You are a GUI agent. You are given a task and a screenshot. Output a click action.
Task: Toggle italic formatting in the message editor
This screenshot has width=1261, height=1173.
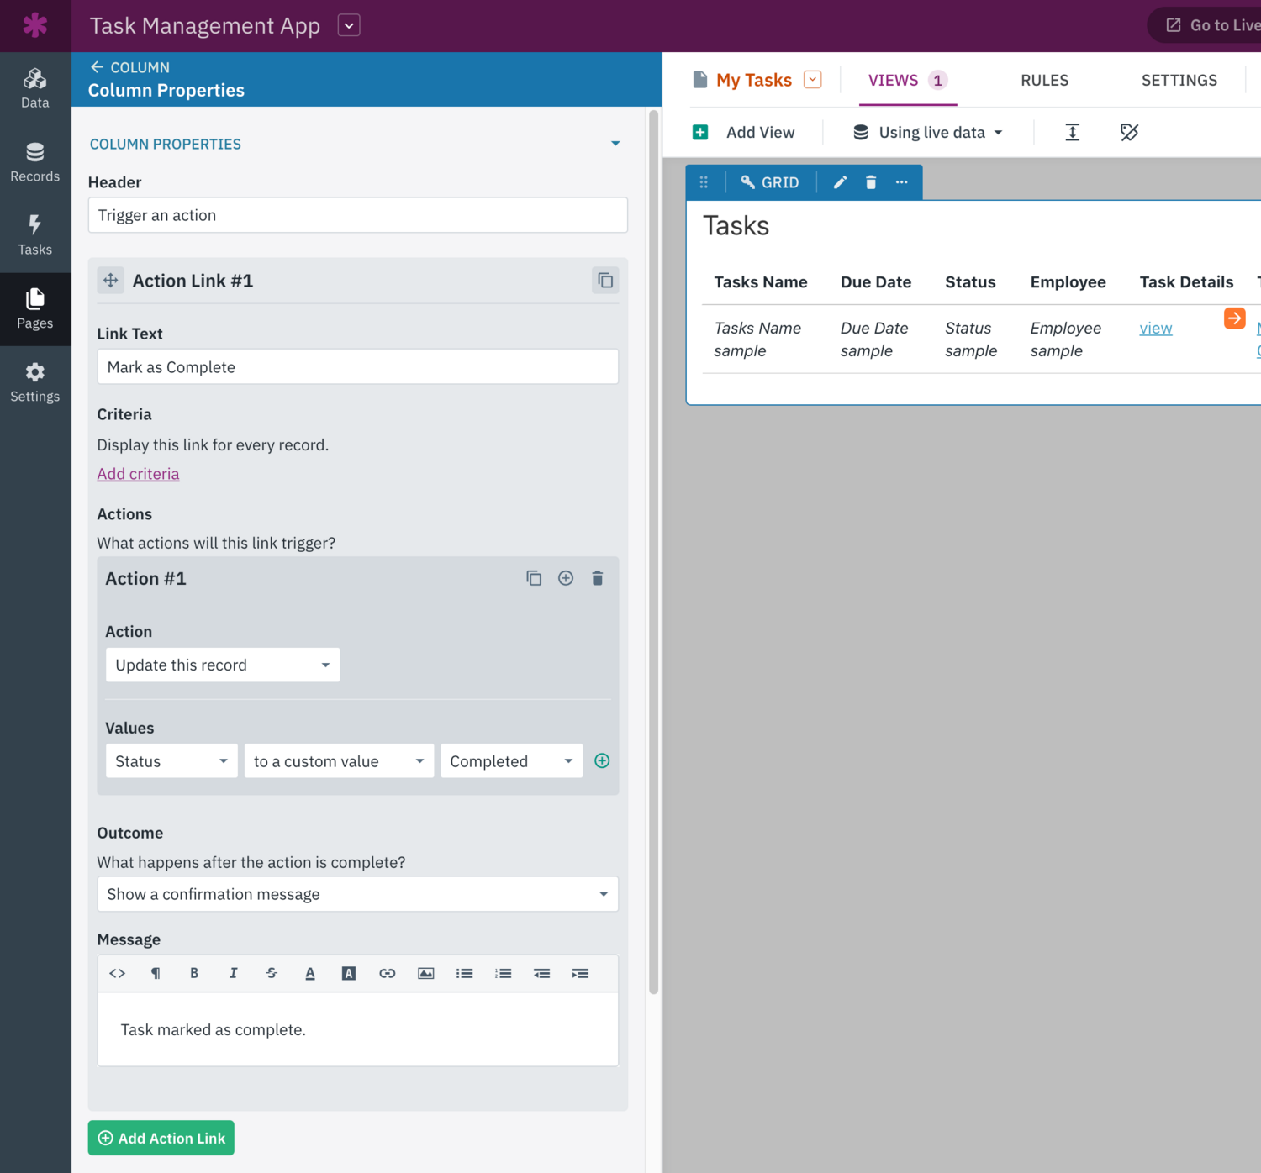pyautogui.click(x=233, y=973)
